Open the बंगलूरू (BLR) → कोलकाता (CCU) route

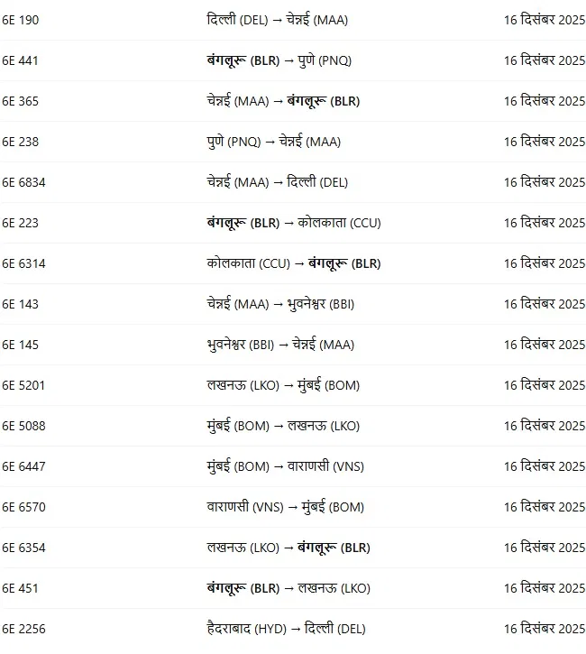click(293, 223)
